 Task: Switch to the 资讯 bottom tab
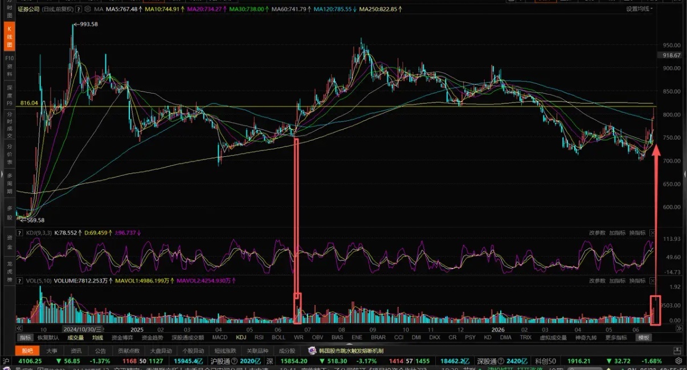point(76,351)
